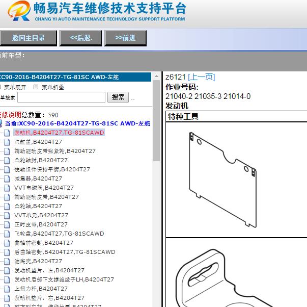Open 后曲轴密封,B4204T27,TG-81SCAWD entry
Screen dimensions: 307x307
tap(65, 252)
